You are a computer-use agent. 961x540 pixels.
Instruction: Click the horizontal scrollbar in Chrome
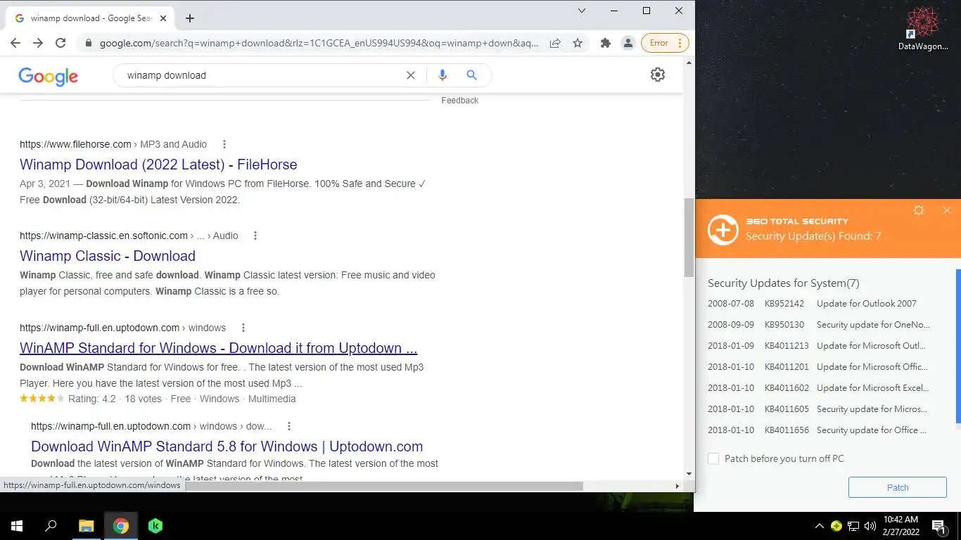coord(383,486)
